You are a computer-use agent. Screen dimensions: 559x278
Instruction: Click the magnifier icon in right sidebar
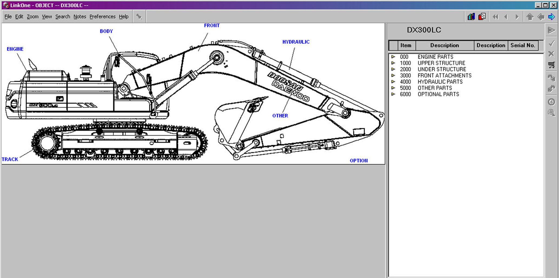(x=551, y=113)
